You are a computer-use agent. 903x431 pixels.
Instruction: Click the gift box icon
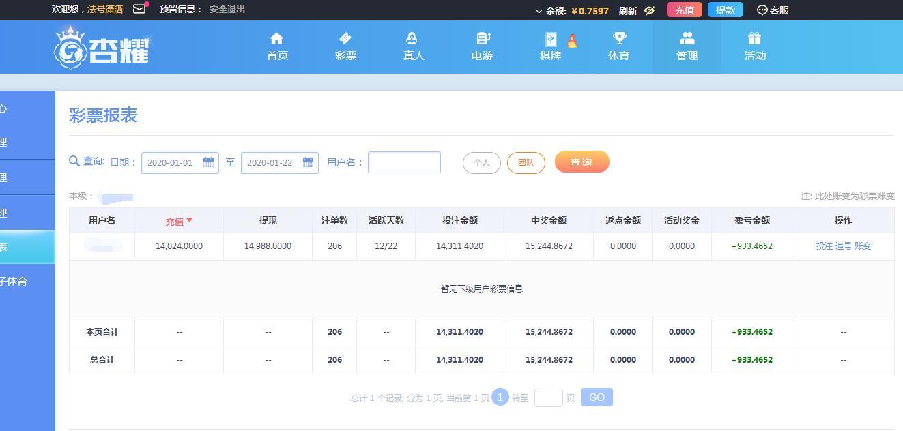754,38
